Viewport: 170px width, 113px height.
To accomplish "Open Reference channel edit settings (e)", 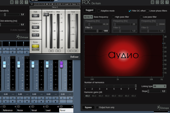I will [x=13, y=52].
